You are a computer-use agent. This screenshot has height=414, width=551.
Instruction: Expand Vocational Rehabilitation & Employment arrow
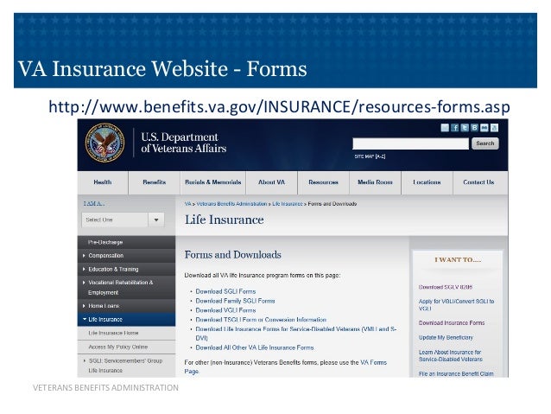(x=84, y=283)
